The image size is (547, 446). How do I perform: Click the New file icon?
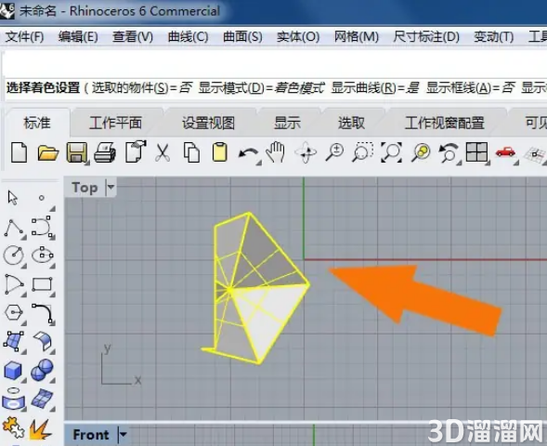pos(19,152)
